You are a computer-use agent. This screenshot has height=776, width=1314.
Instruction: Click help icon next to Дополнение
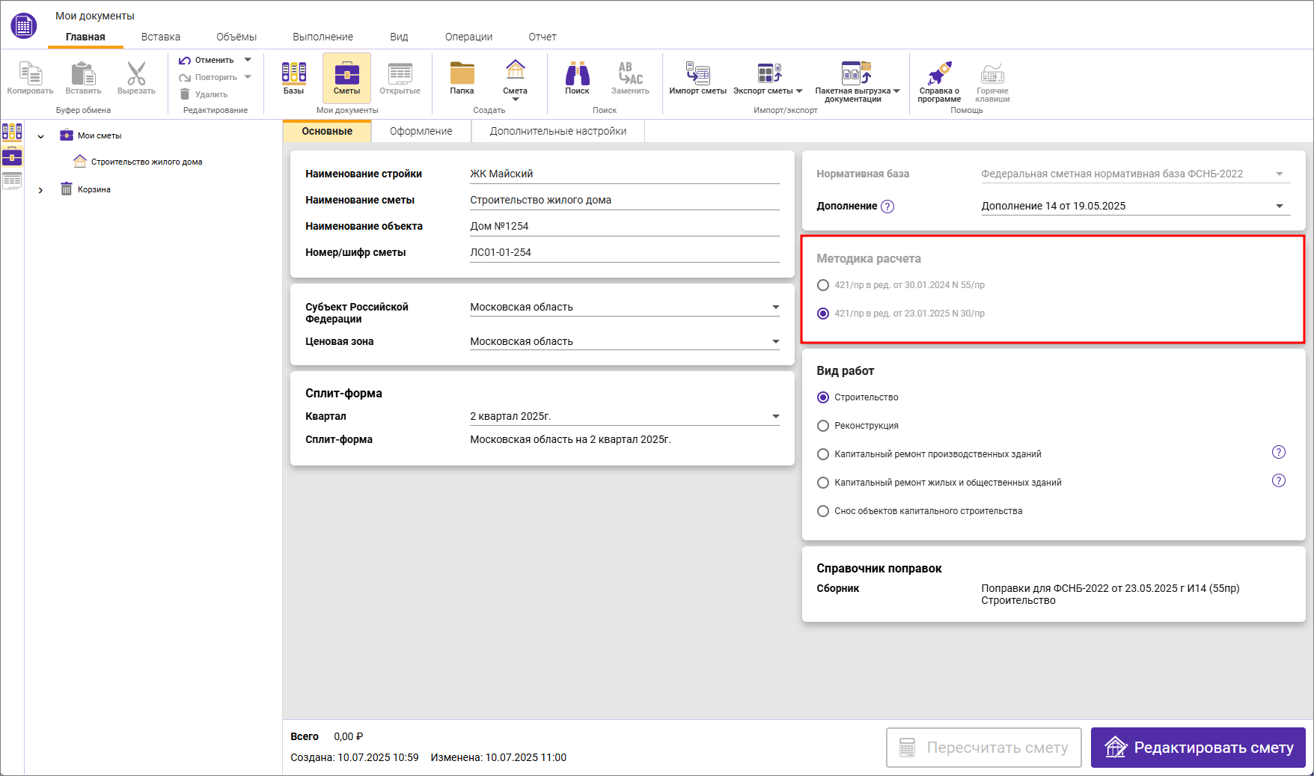[887, 207]
